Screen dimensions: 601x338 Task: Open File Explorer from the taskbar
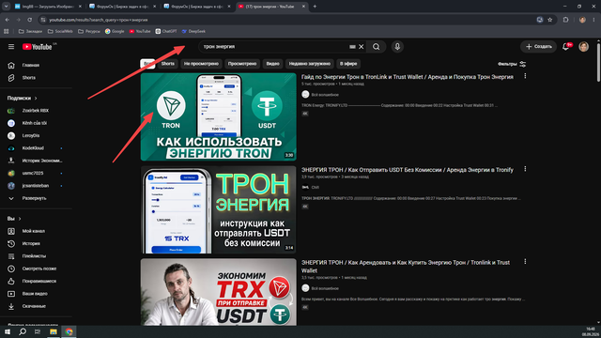tap(54, 331)
